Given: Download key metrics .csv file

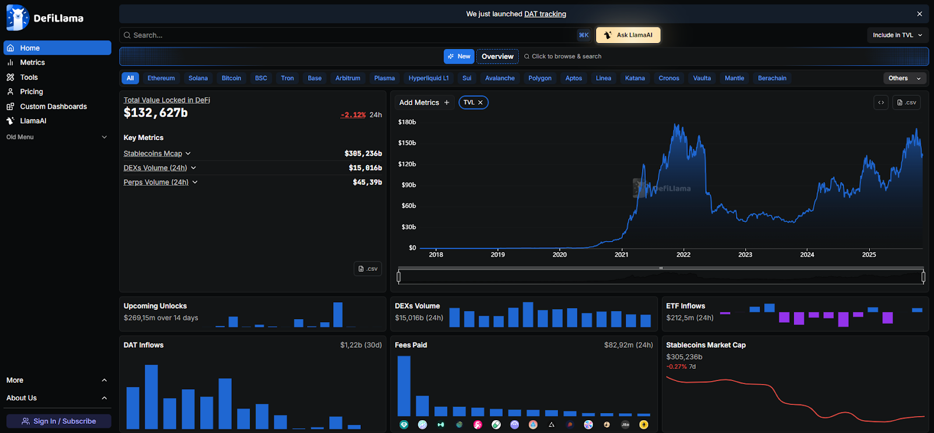Looking at the screenshot, I should click(368, 269).
